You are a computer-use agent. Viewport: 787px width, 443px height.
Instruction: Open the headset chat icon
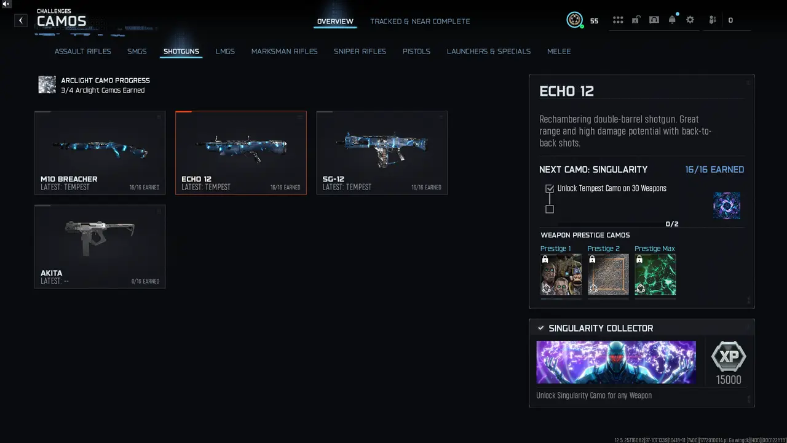pos(654,20)
